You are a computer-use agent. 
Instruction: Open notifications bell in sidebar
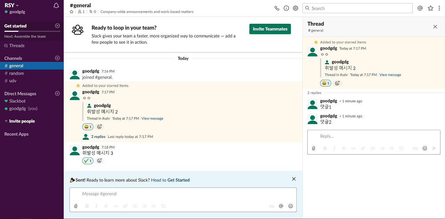[56, 6]
